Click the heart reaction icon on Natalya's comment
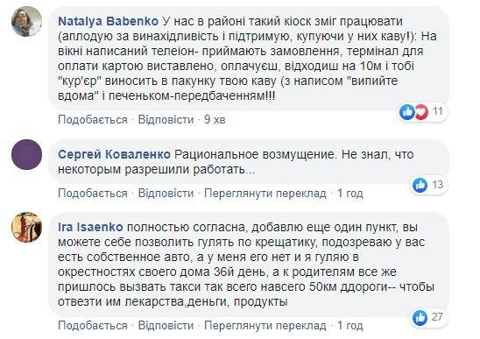Screen dimensions: 480x339 [421, 112]
